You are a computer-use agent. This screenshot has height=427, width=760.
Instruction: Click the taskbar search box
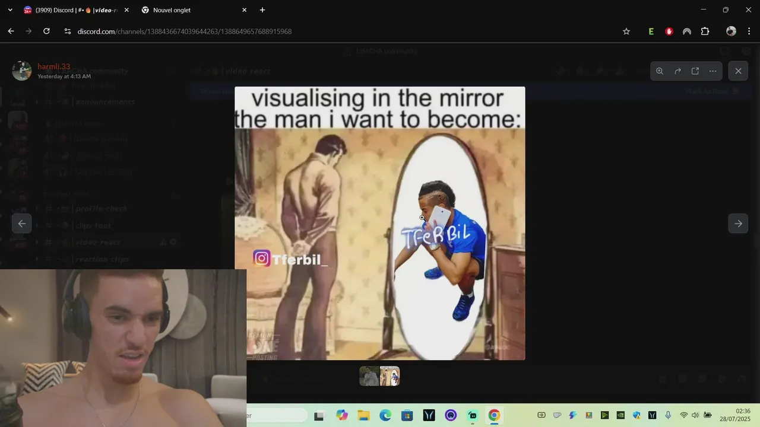(276, 416)
